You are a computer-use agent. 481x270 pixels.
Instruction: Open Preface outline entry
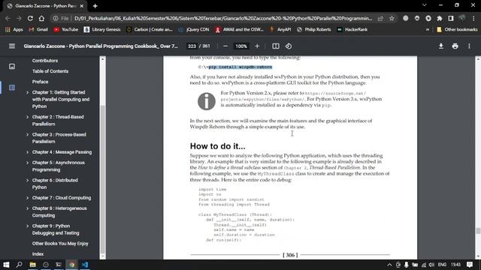pos(40,82)
